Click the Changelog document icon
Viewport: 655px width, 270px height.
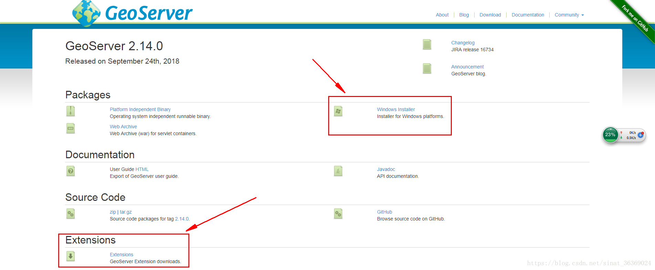coord(427,44)
